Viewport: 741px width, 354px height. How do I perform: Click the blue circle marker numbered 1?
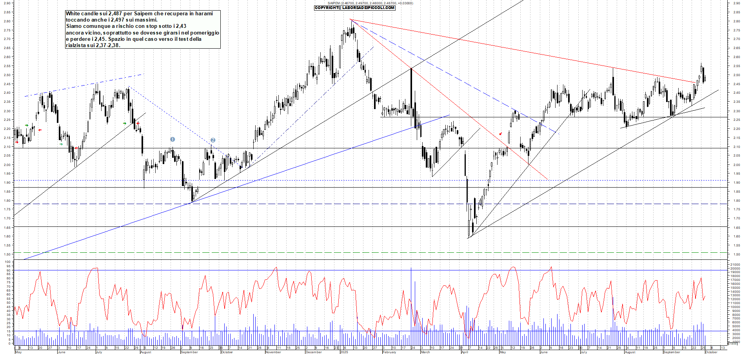(173, 139)
